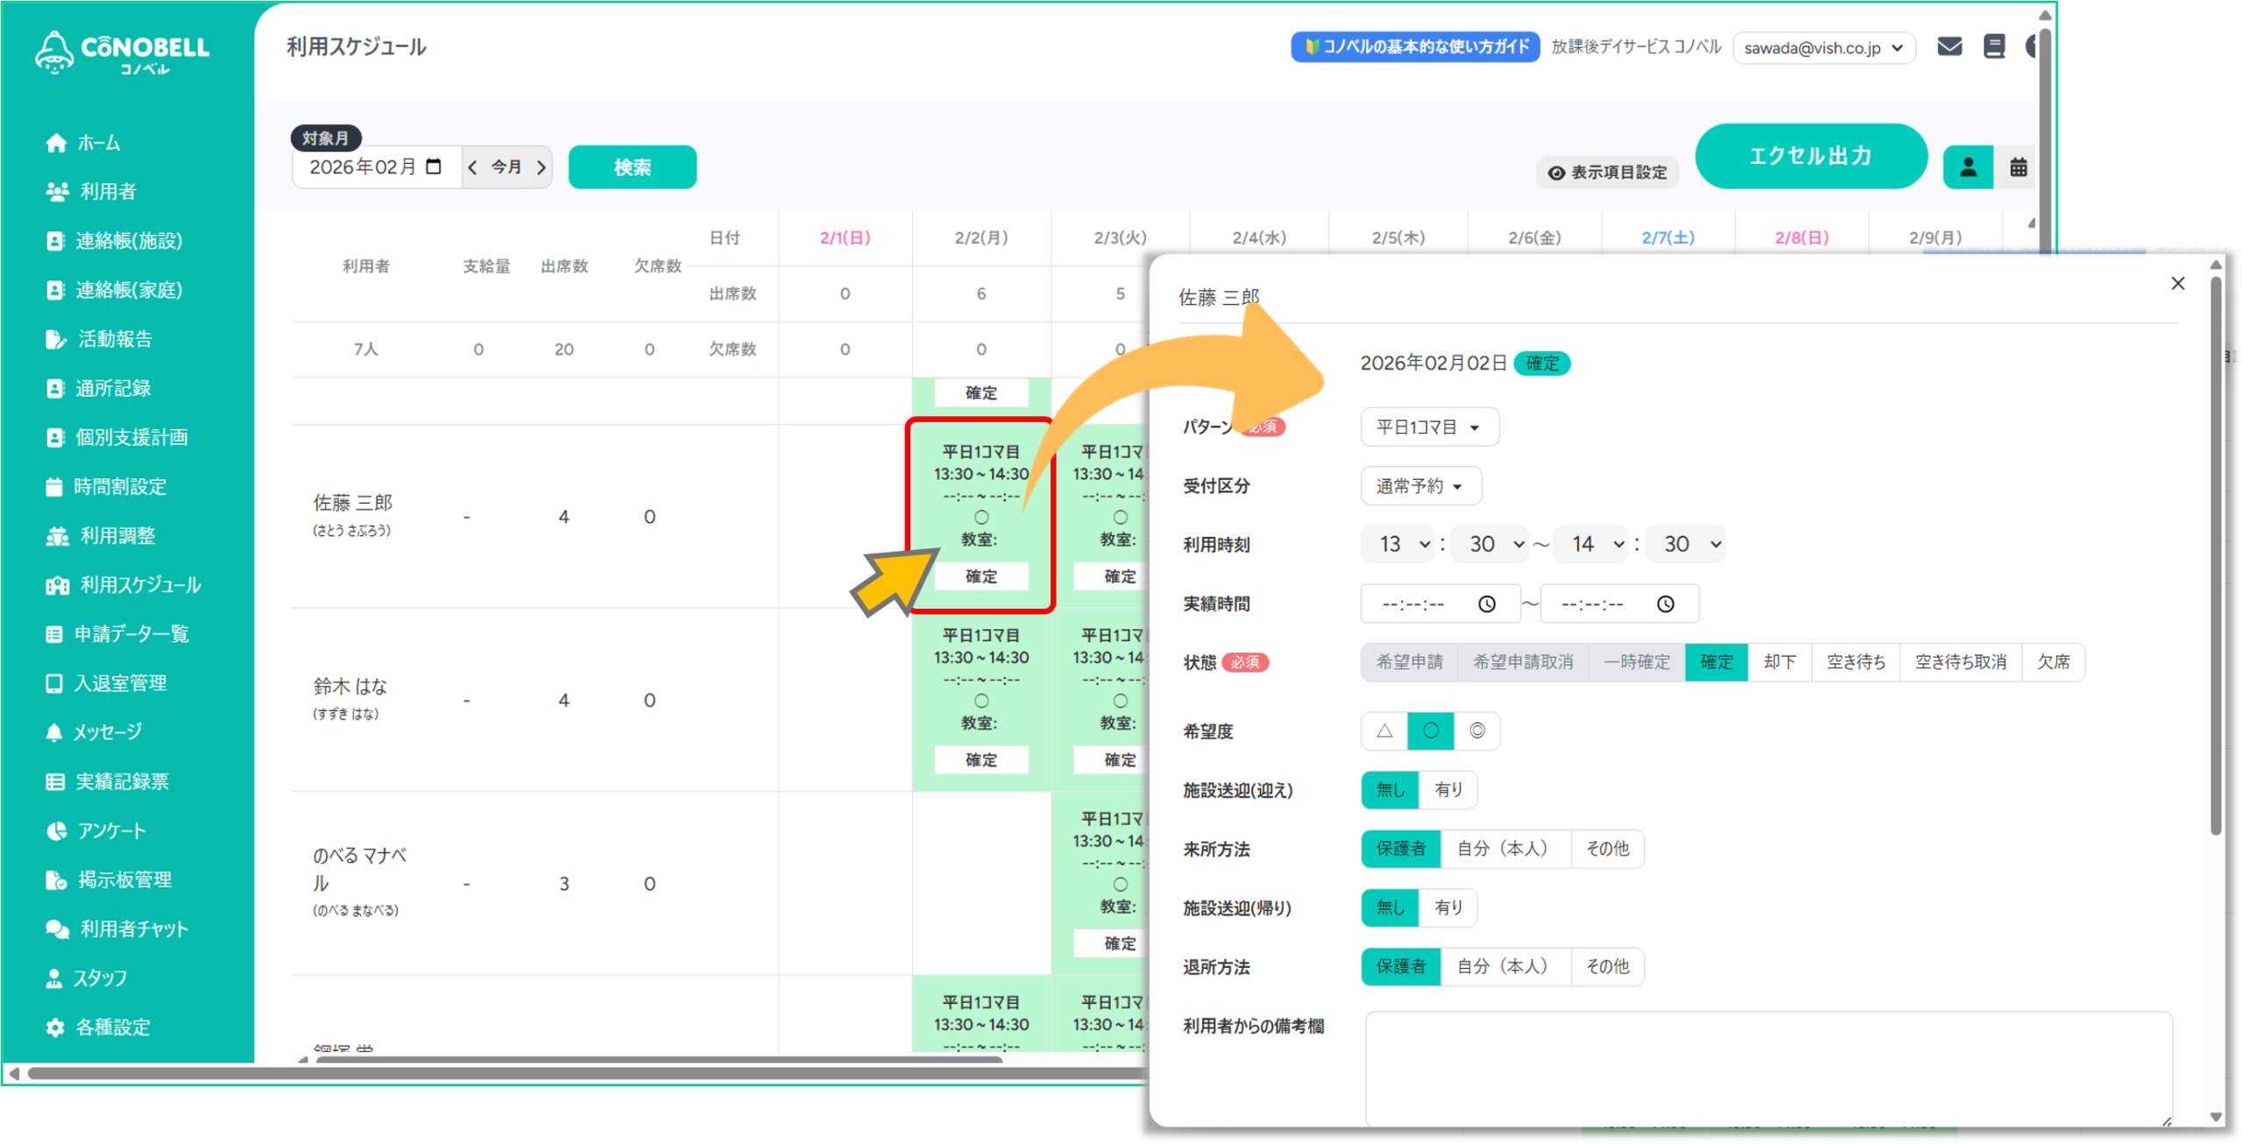Open 実績記録票 in sidebar
2243x1144 pixels.
(122, 781)
